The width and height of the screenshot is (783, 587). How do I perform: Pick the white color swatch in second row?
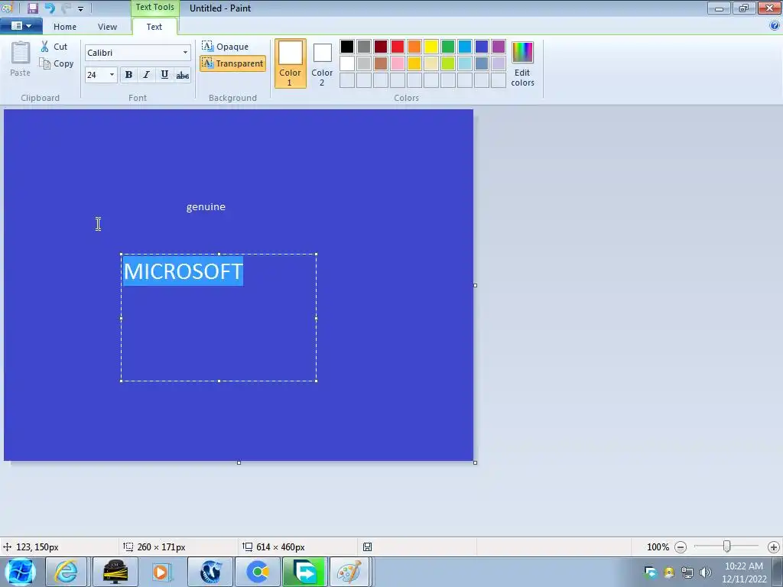point(347,63)
